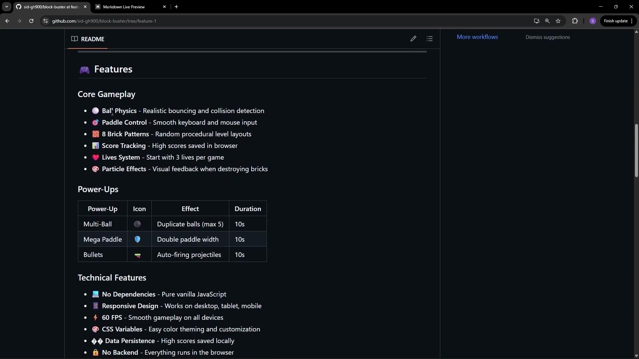
Task: Click the bar chart emoji beside Score Tracking
Action: click(96, 146)
